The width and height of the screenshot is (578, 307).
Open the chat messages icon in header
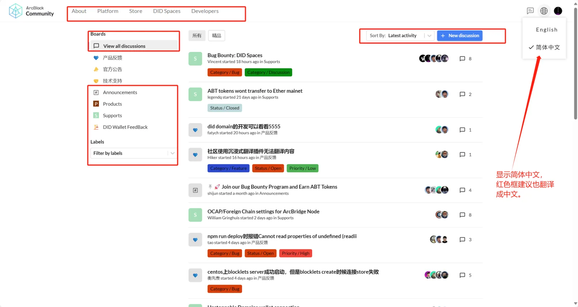530,11
